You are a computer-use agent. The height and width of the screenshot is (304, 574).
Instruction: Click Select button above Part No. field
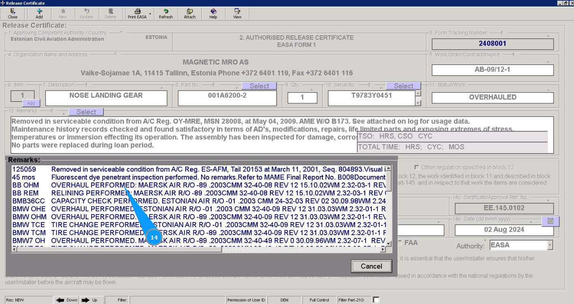tap(259, 86)
